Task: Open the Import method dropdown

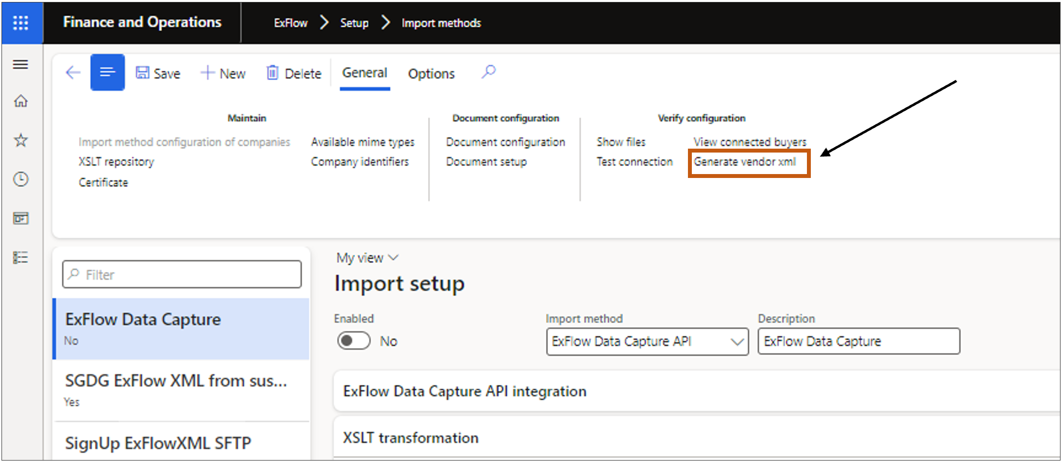Action: point(647,341)
